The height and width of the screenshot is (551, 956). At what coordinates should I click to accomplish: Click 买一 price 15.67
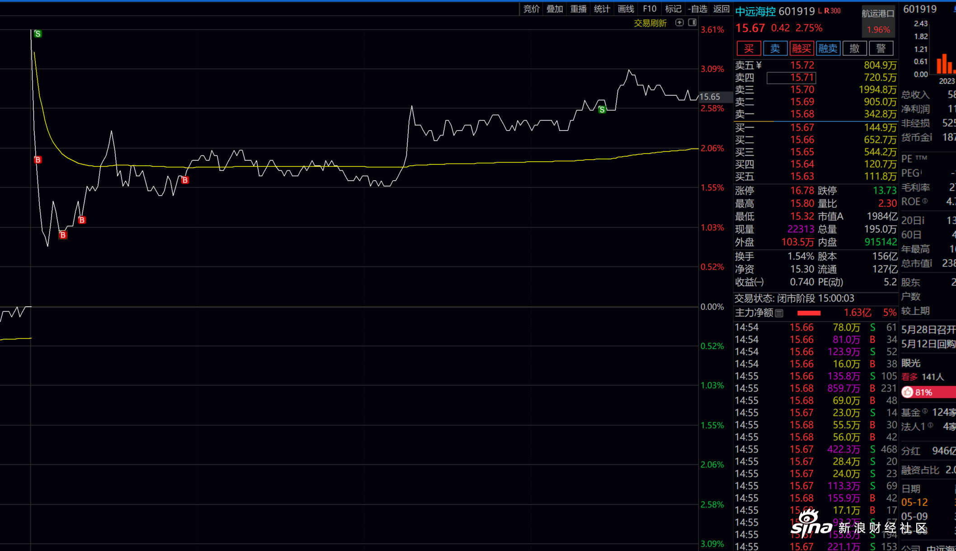click(802, 128)
